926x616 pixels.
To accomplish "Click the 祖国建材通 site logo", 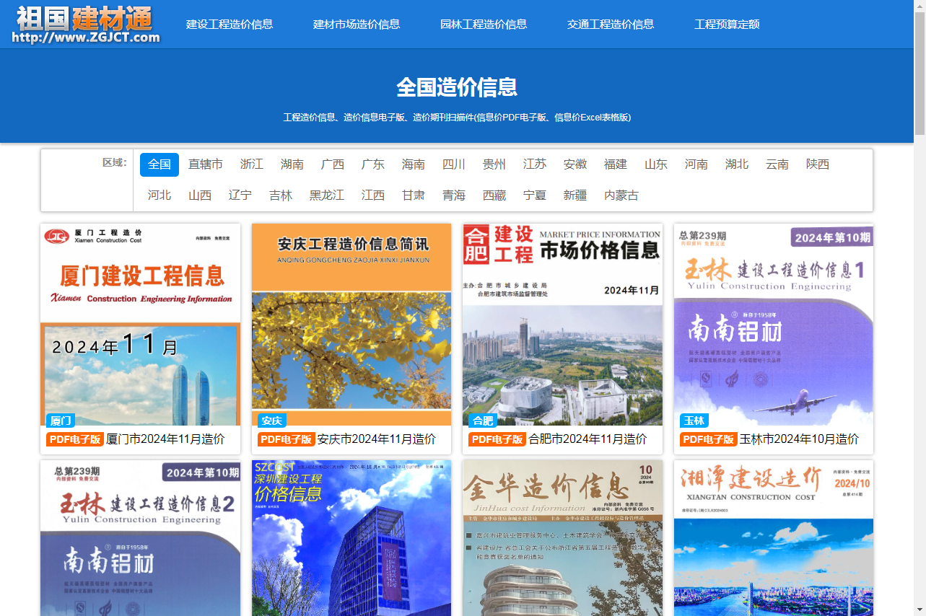I will point(87,25).
